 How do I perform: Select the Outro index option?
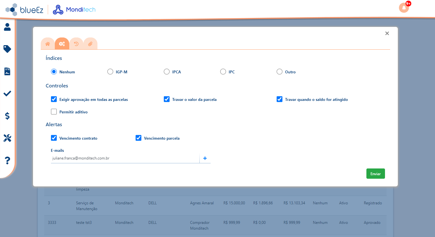(x=280, y=72)
